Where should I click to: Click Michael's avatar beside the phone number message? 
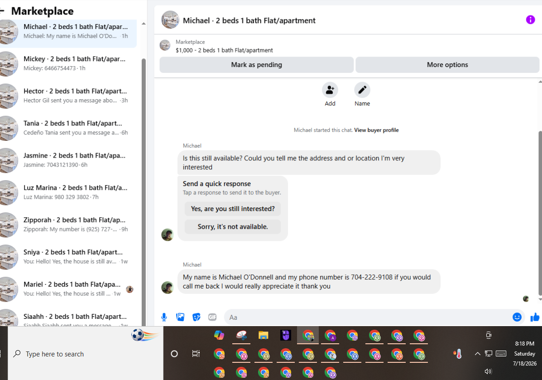tap(167, 287)
